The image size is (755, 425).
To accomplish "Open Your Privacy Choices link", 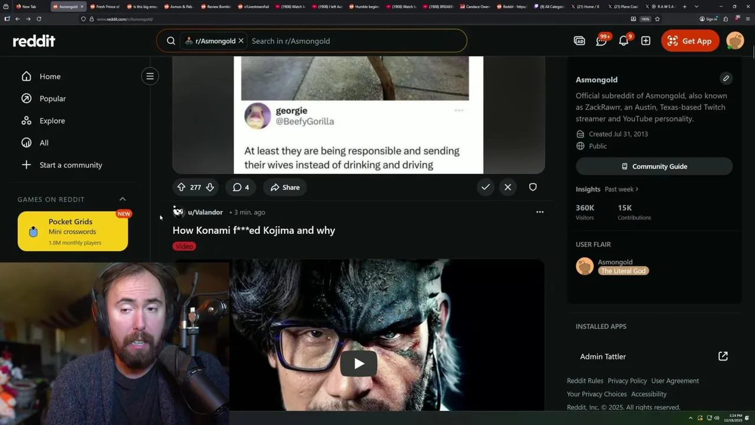I will point(597,394).
